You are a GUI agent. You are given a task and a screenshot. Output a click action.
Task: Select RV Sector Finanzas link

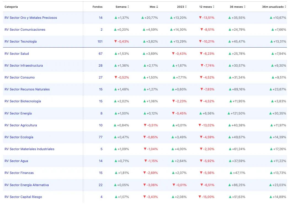19,173
